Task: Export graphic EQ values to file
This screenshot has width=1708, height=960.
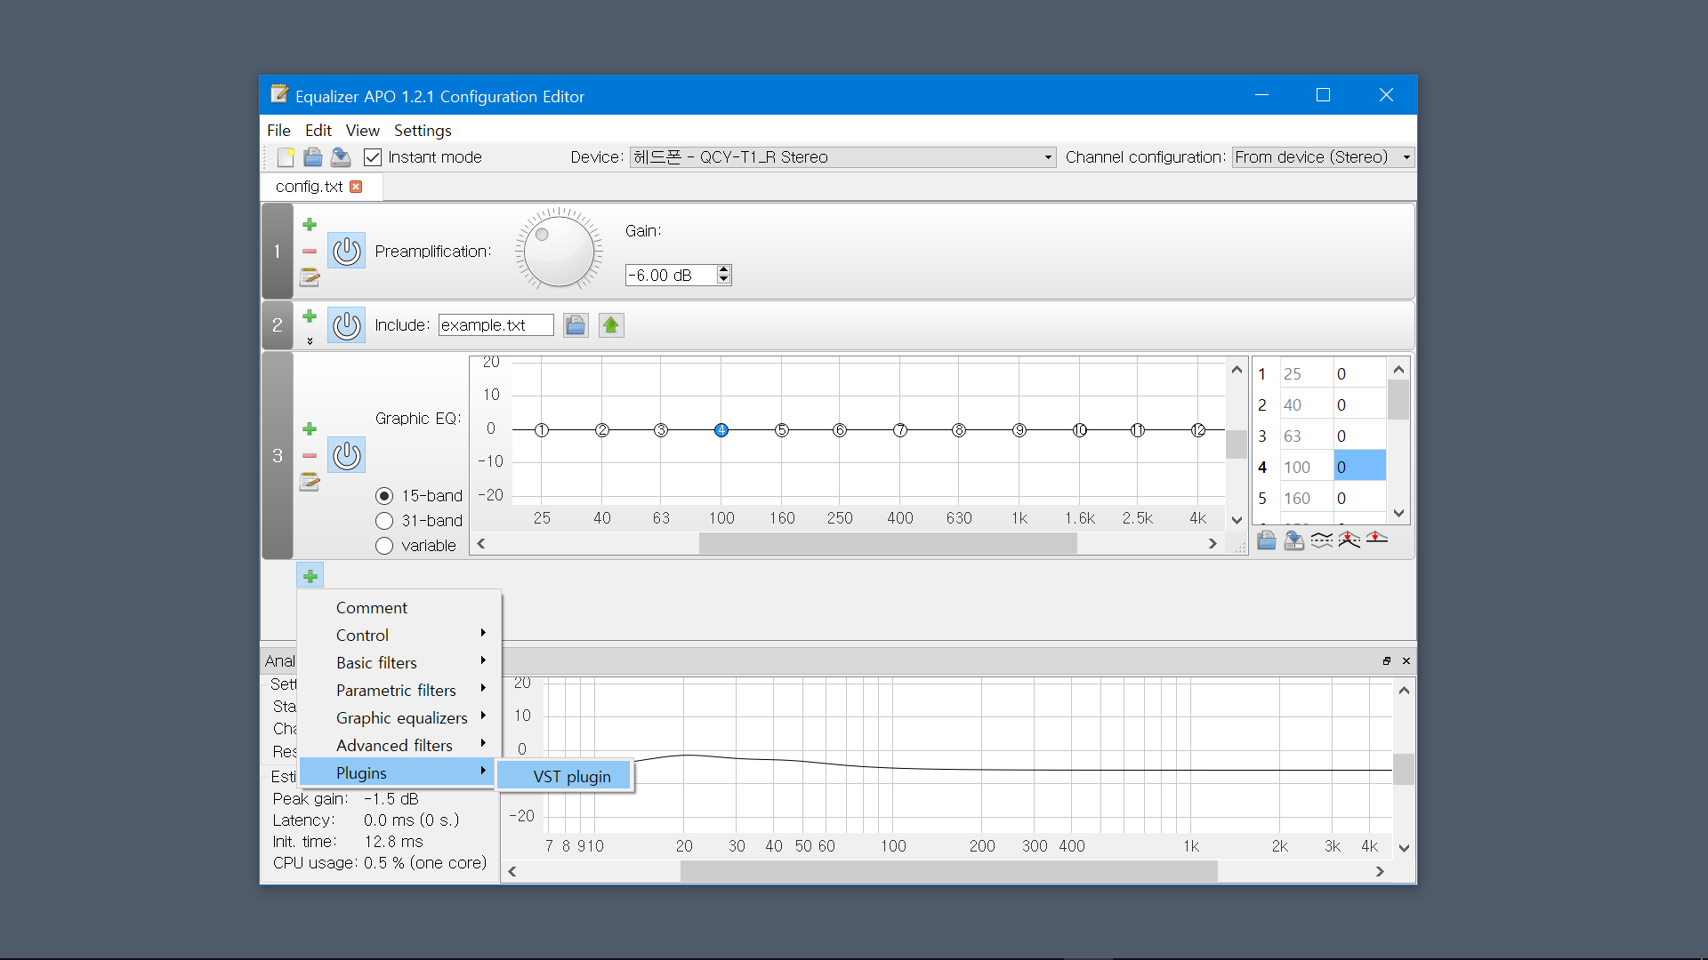Action: click(1294, 540)
